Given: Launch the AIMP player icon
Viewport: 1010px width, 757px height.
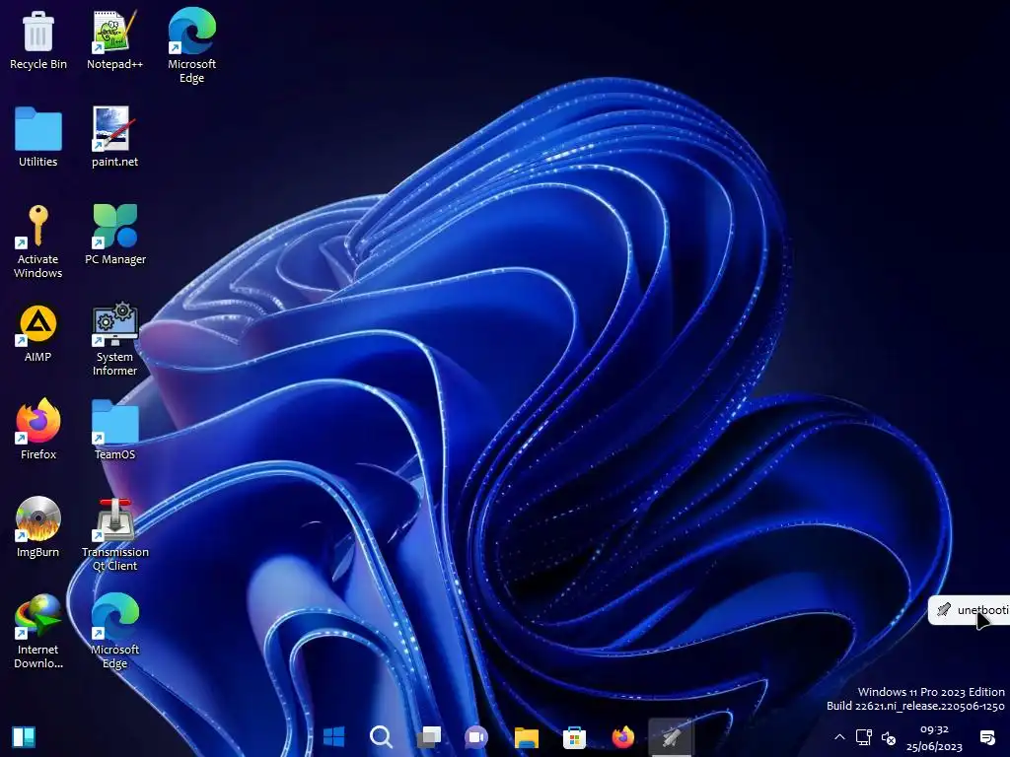Looking at the screenshot, I should pos(38,333).
